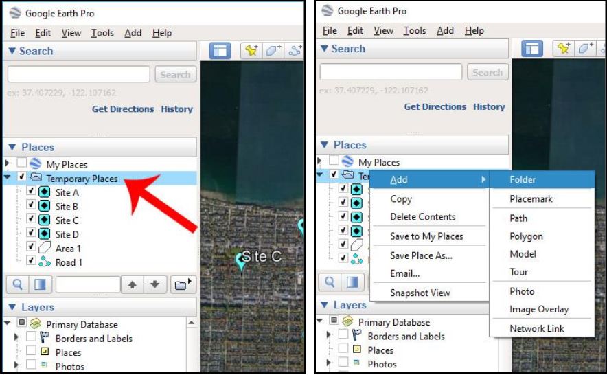607x375 pixels.
Task: Collapse the Layers panel triangle in left window
Action: tap(12, 307)
